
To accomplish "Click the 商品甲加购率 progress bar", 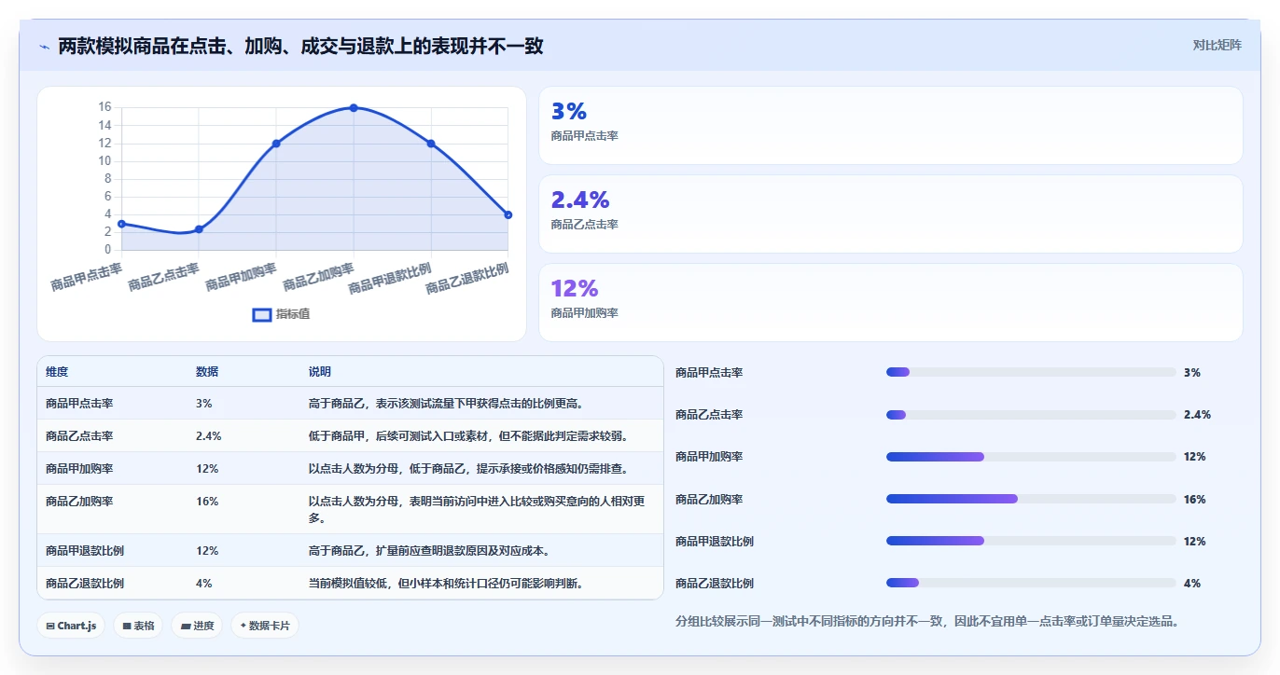I will pyautogui.click(x=1031, y=457).
